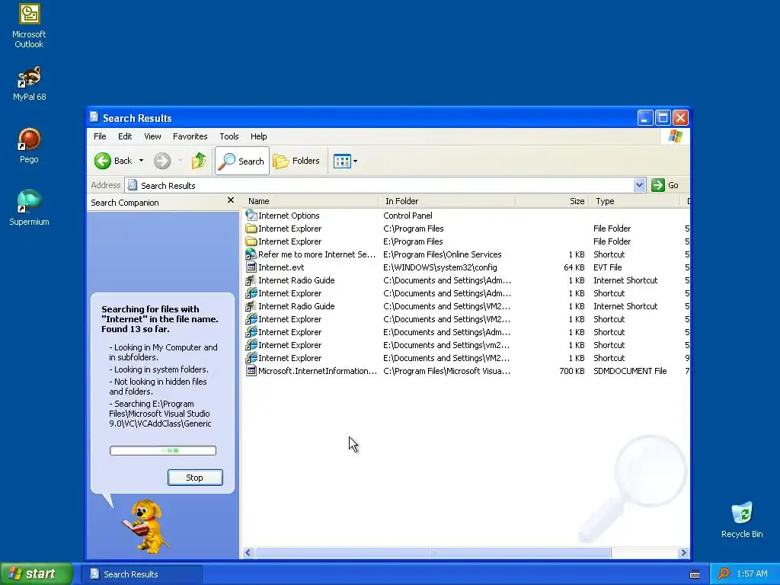780x585 pixels.
Task: Open the Back history dropdown arrow
Action: click(141, 161)
